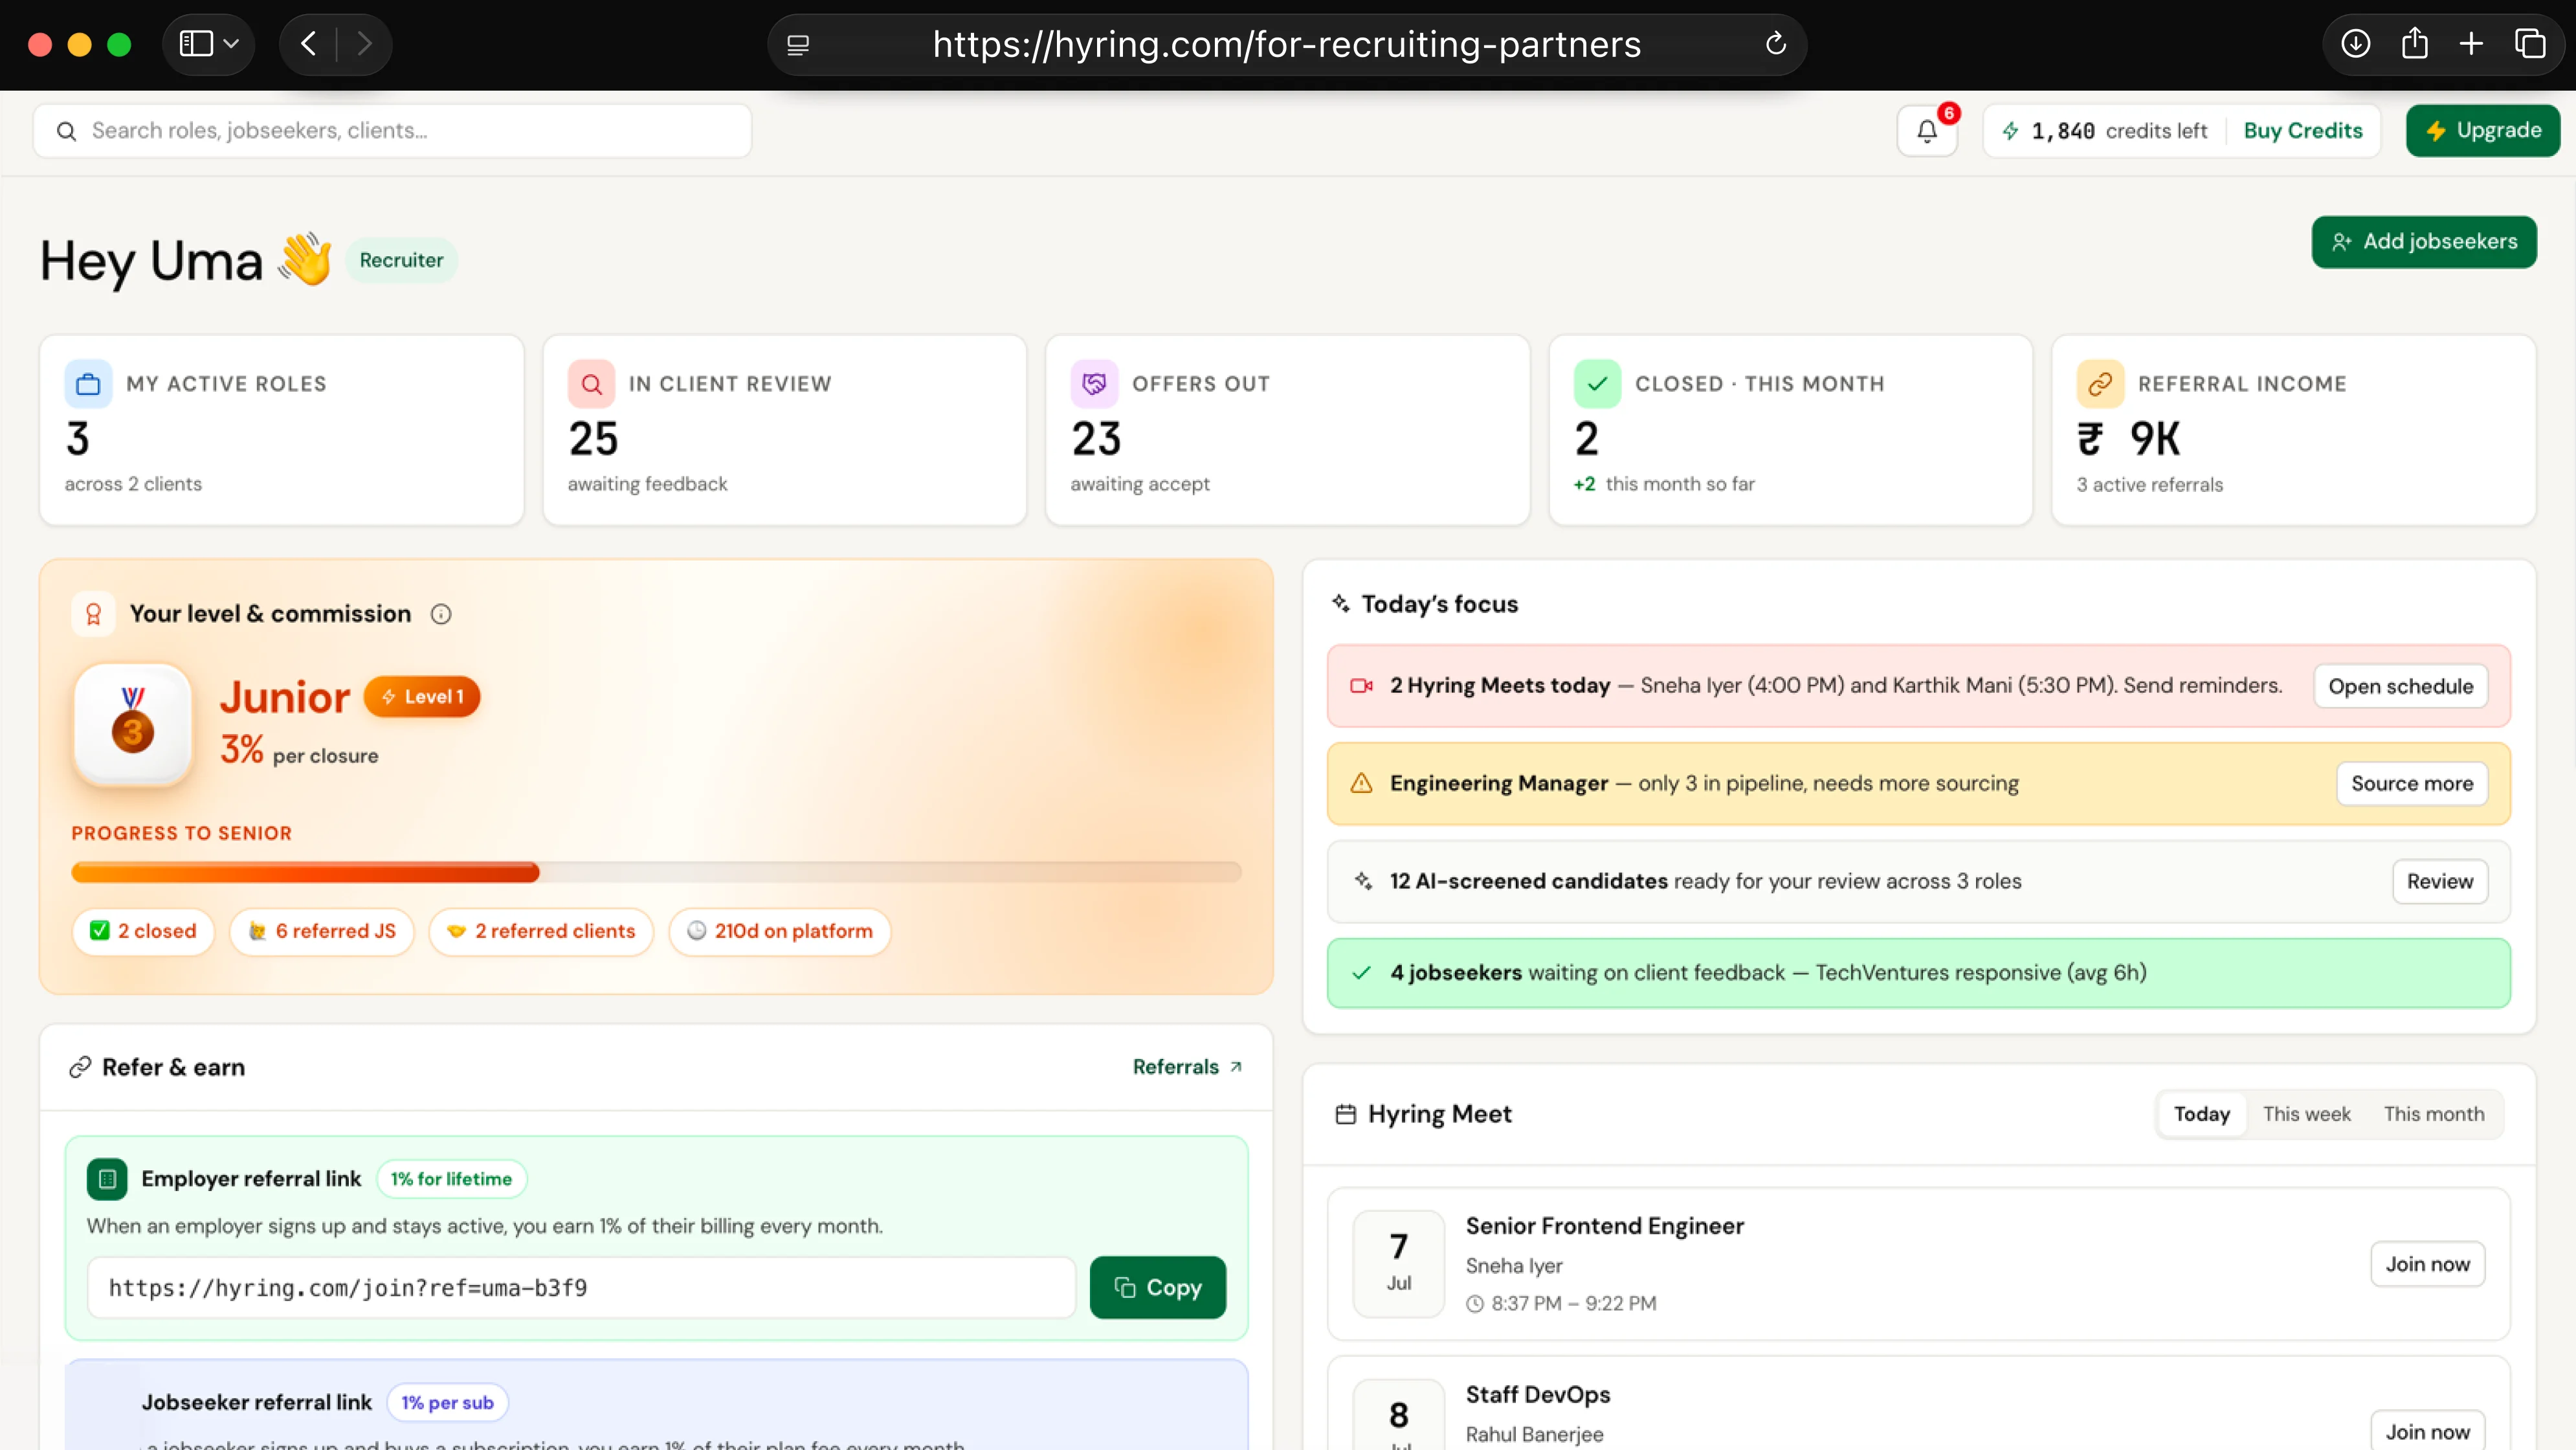The height and width of the screenshot is (1450, 2576).
Task: Open the browser downloads icon
Action: click(x=2355, y=44)
